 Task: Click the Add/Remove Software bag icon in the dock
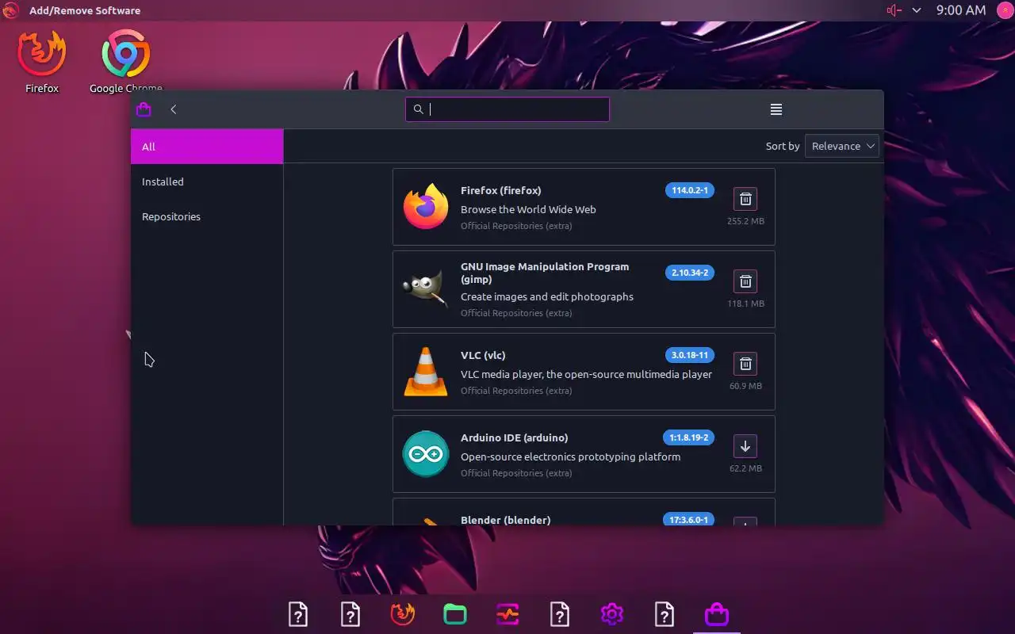(x=717, y=614)
